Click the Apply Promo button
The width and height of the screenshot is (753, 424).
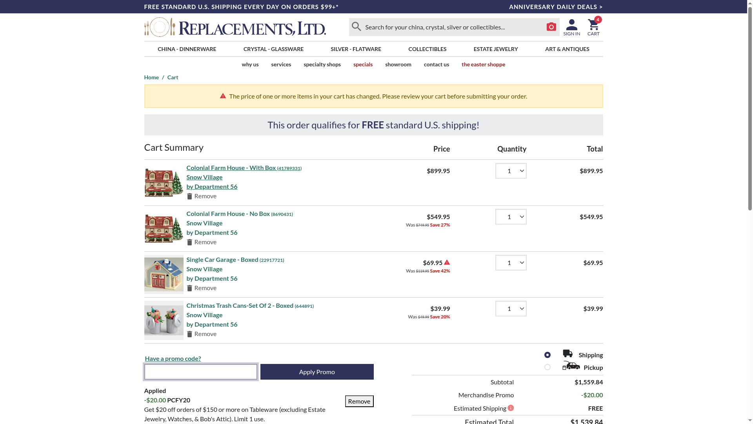pos(316,372)
